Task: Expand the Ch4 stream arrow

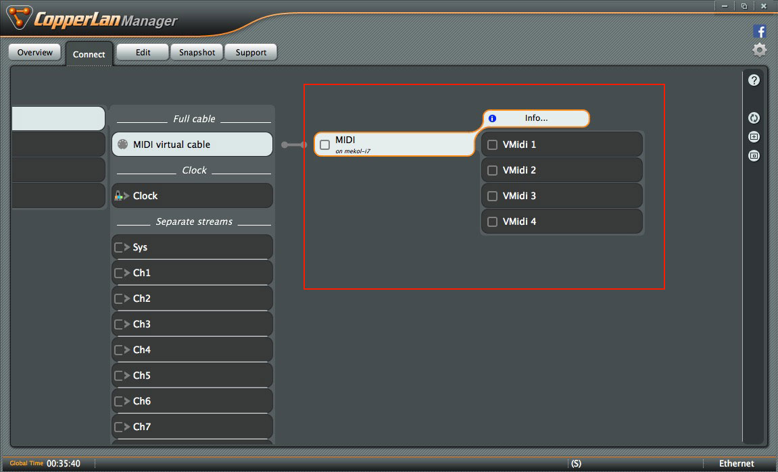Action: [126, 350]
